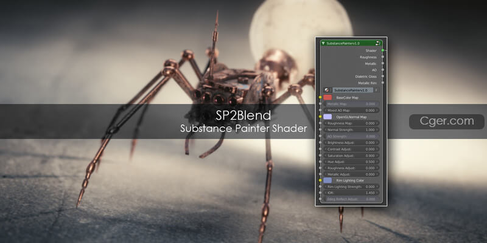Click the Metallic Adjust input socket
The image size is (487, 243).
click(x=320, y=174)
